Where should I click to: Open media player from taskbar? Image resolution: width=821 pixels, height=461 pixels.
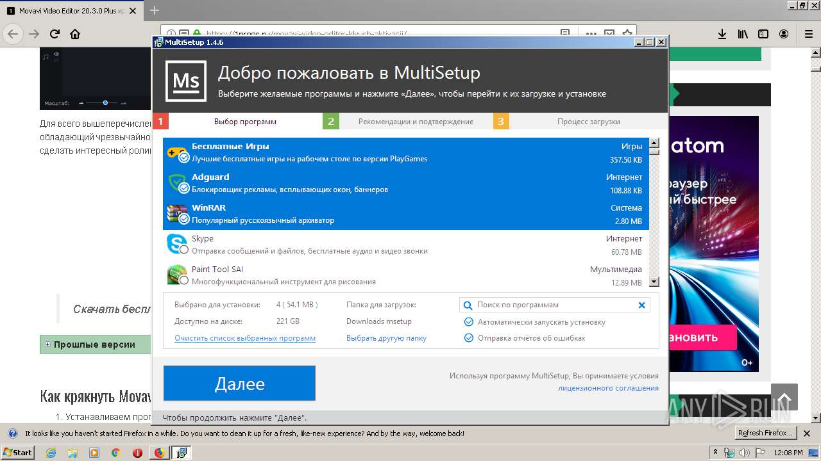[94, 453]
